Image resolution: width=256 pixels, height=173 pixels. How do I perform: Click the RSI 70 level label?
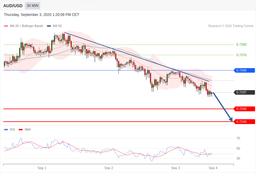pos(238,138)
